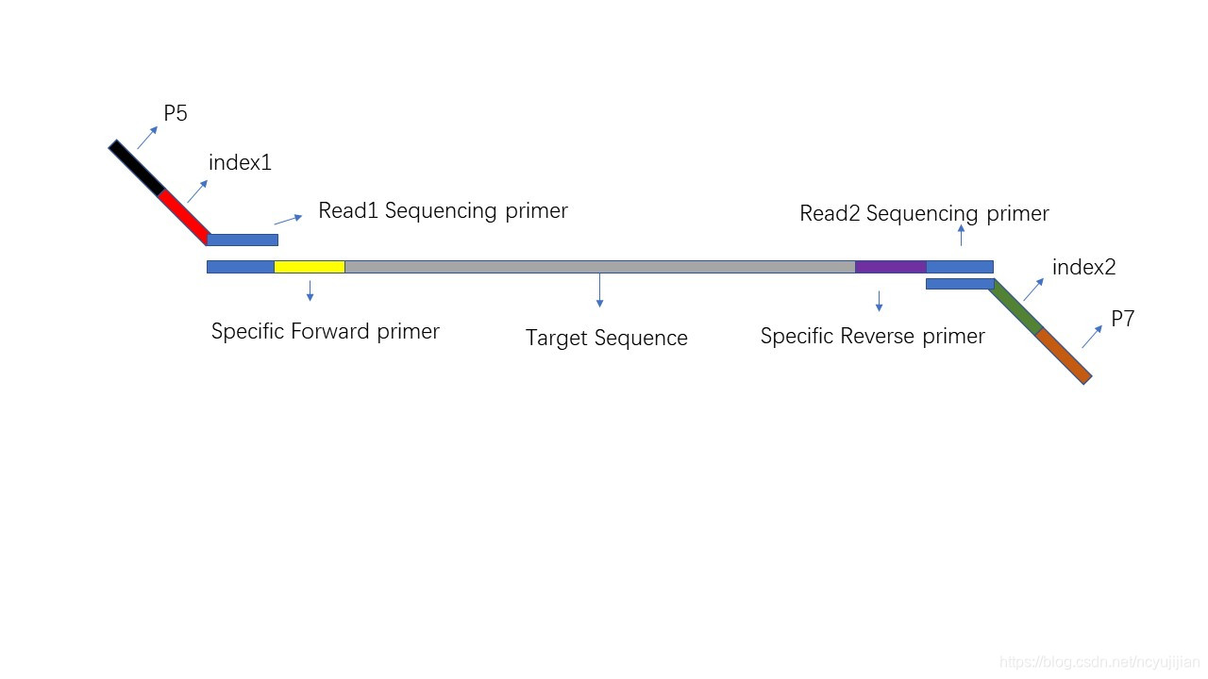Select the yellow Specific Forward primer block
Viewport: 1208px width, 679px height.
click(310, 267)
